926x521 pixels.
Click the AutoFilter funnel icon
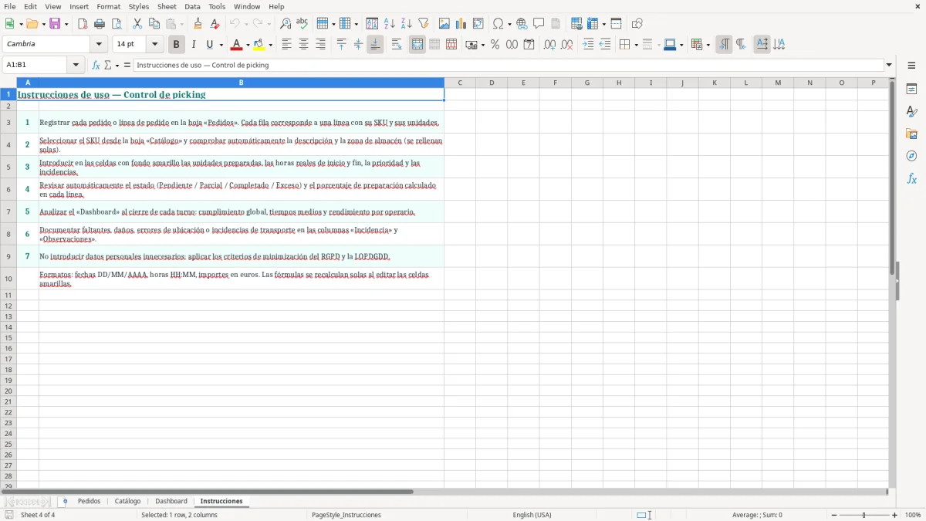tap(424, 24)
